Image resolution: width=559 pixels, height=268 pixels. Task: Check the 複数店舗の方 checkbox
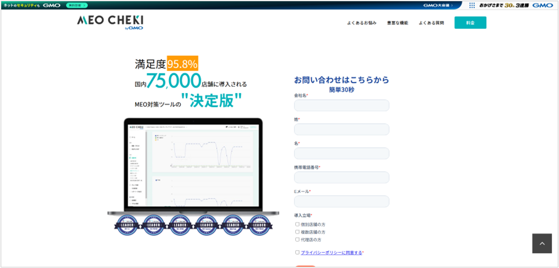tap(297, 232)
